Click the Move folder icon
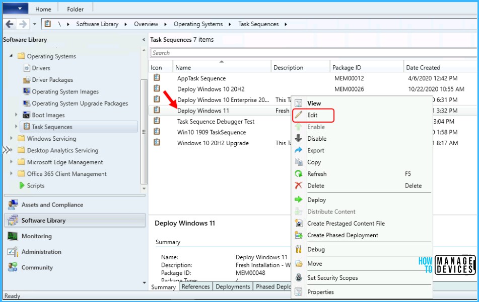Image resolution: width=479 pixels, height=302 pixels. click(x=299, y=264)
